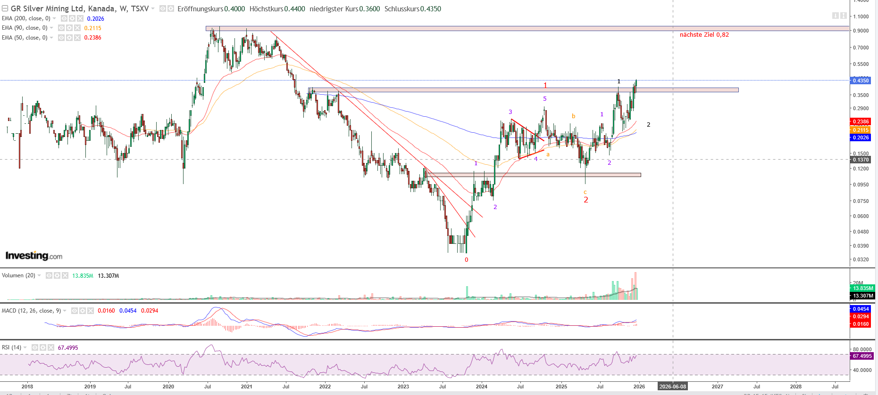Remove the RSI indicator with X
The width and height of the screenshot is (878, 395).
50,347
